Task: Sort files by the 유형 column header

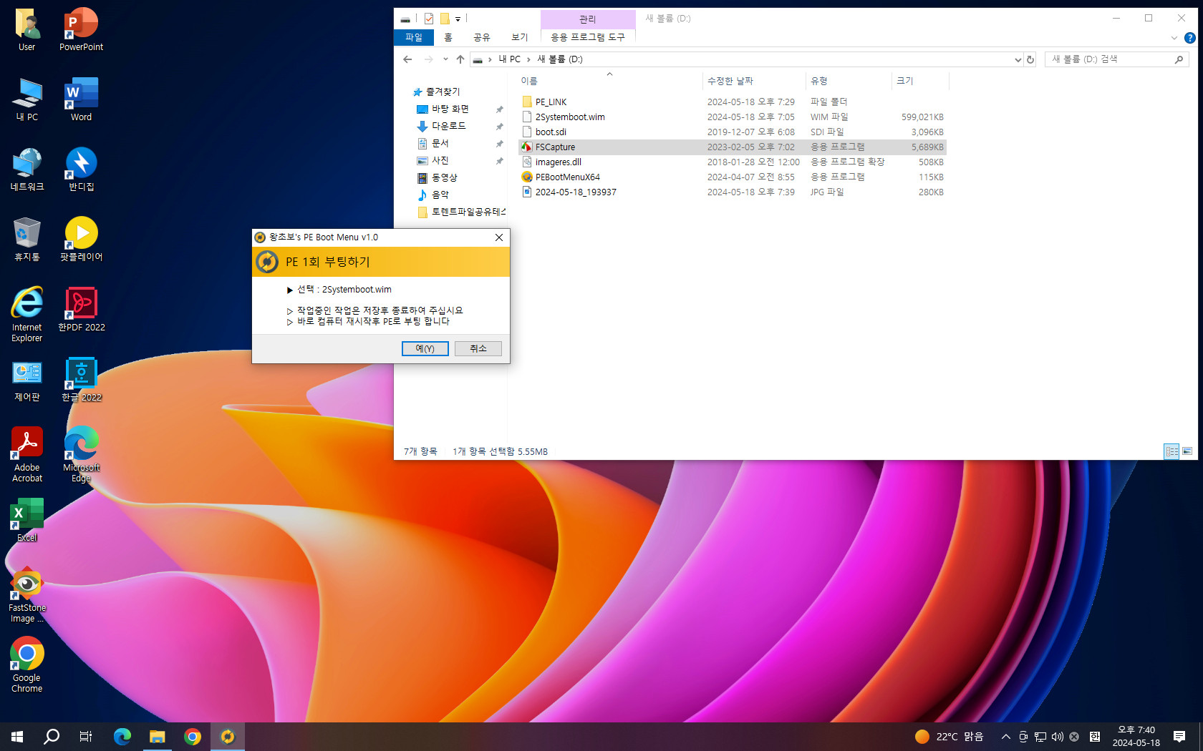Action: pos(849,81)
